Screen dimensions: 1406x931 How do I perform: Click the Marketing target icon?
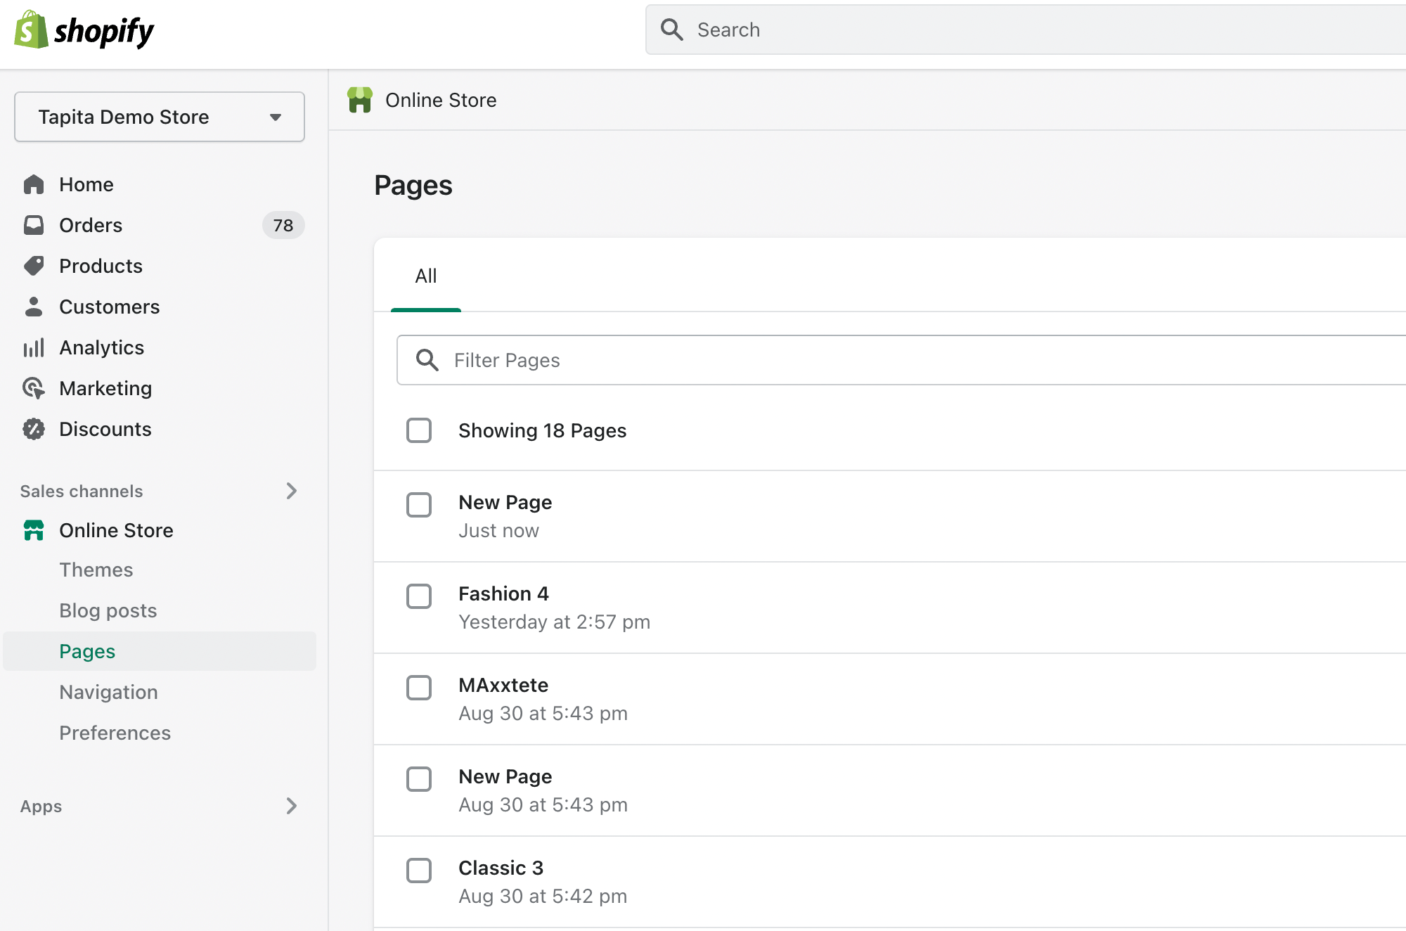(x=34, y=388)
